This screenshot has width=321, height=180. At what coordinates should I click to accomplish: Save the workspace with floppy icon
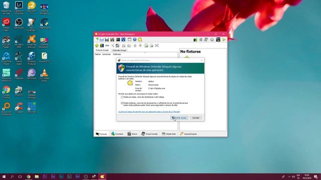tap(107, 39)
